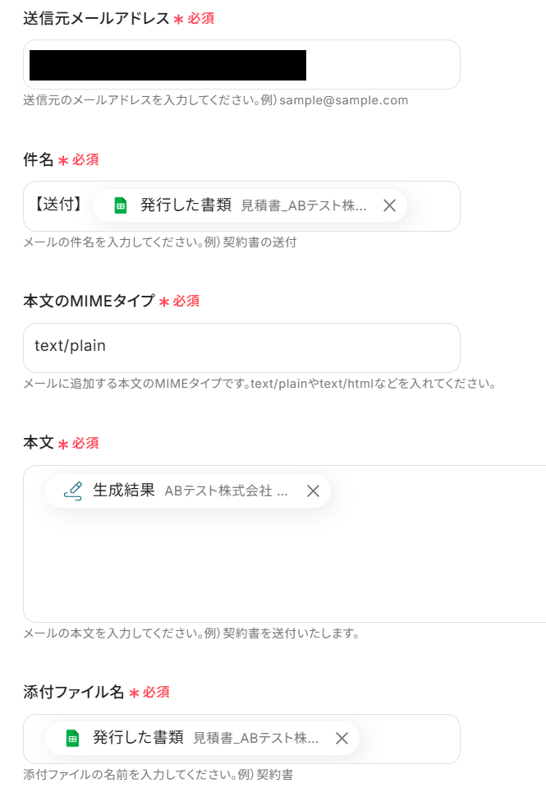
Task: Click the 見積書_ABテスト株... value in the subject chip
Action: pos(303,205)
